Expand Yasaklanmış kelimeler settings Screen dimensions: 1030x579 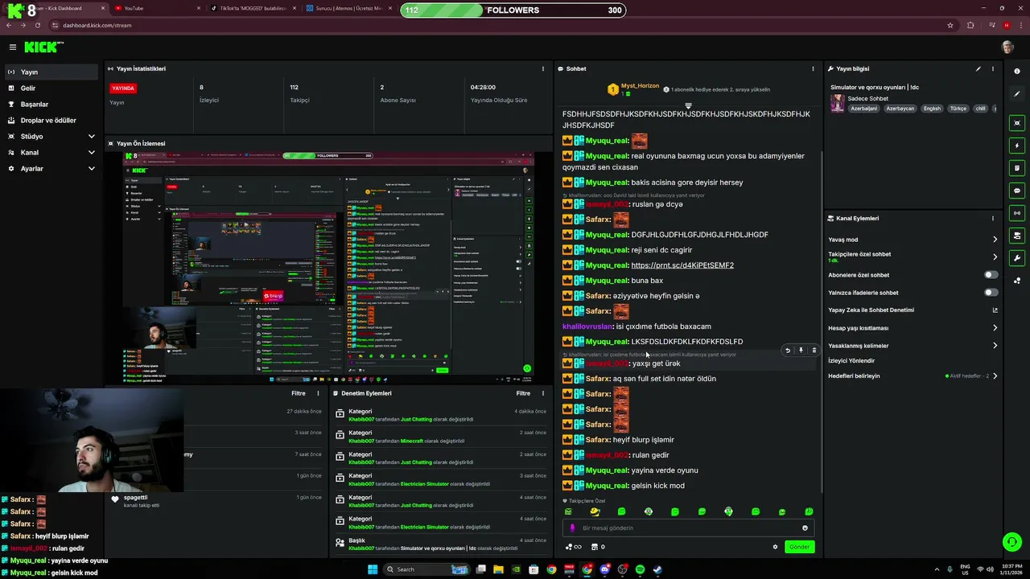913,346
